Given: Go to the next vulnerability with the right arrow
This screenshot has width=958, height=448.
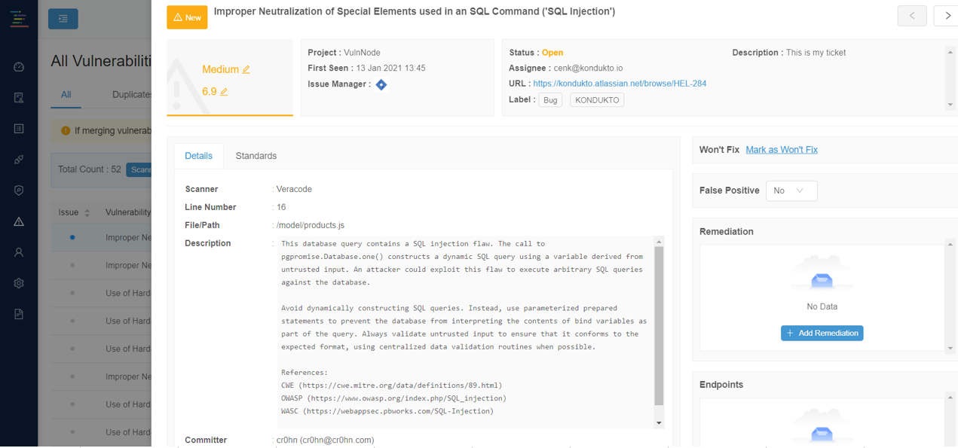Looking at the screenshot, I should [x=947, y=16].
